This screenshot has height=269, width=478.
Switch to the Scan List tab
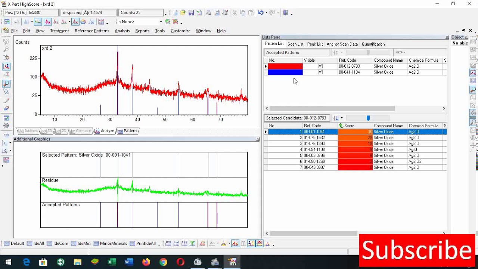click(x=295, y=44)
